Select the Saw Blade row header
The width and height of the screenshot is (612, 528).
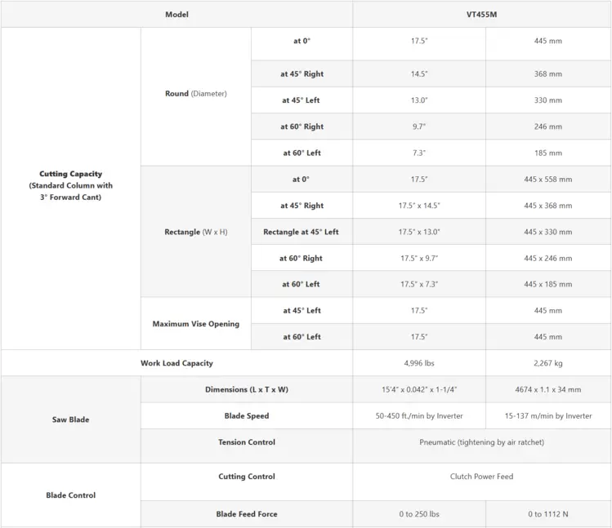pos(70,419)
